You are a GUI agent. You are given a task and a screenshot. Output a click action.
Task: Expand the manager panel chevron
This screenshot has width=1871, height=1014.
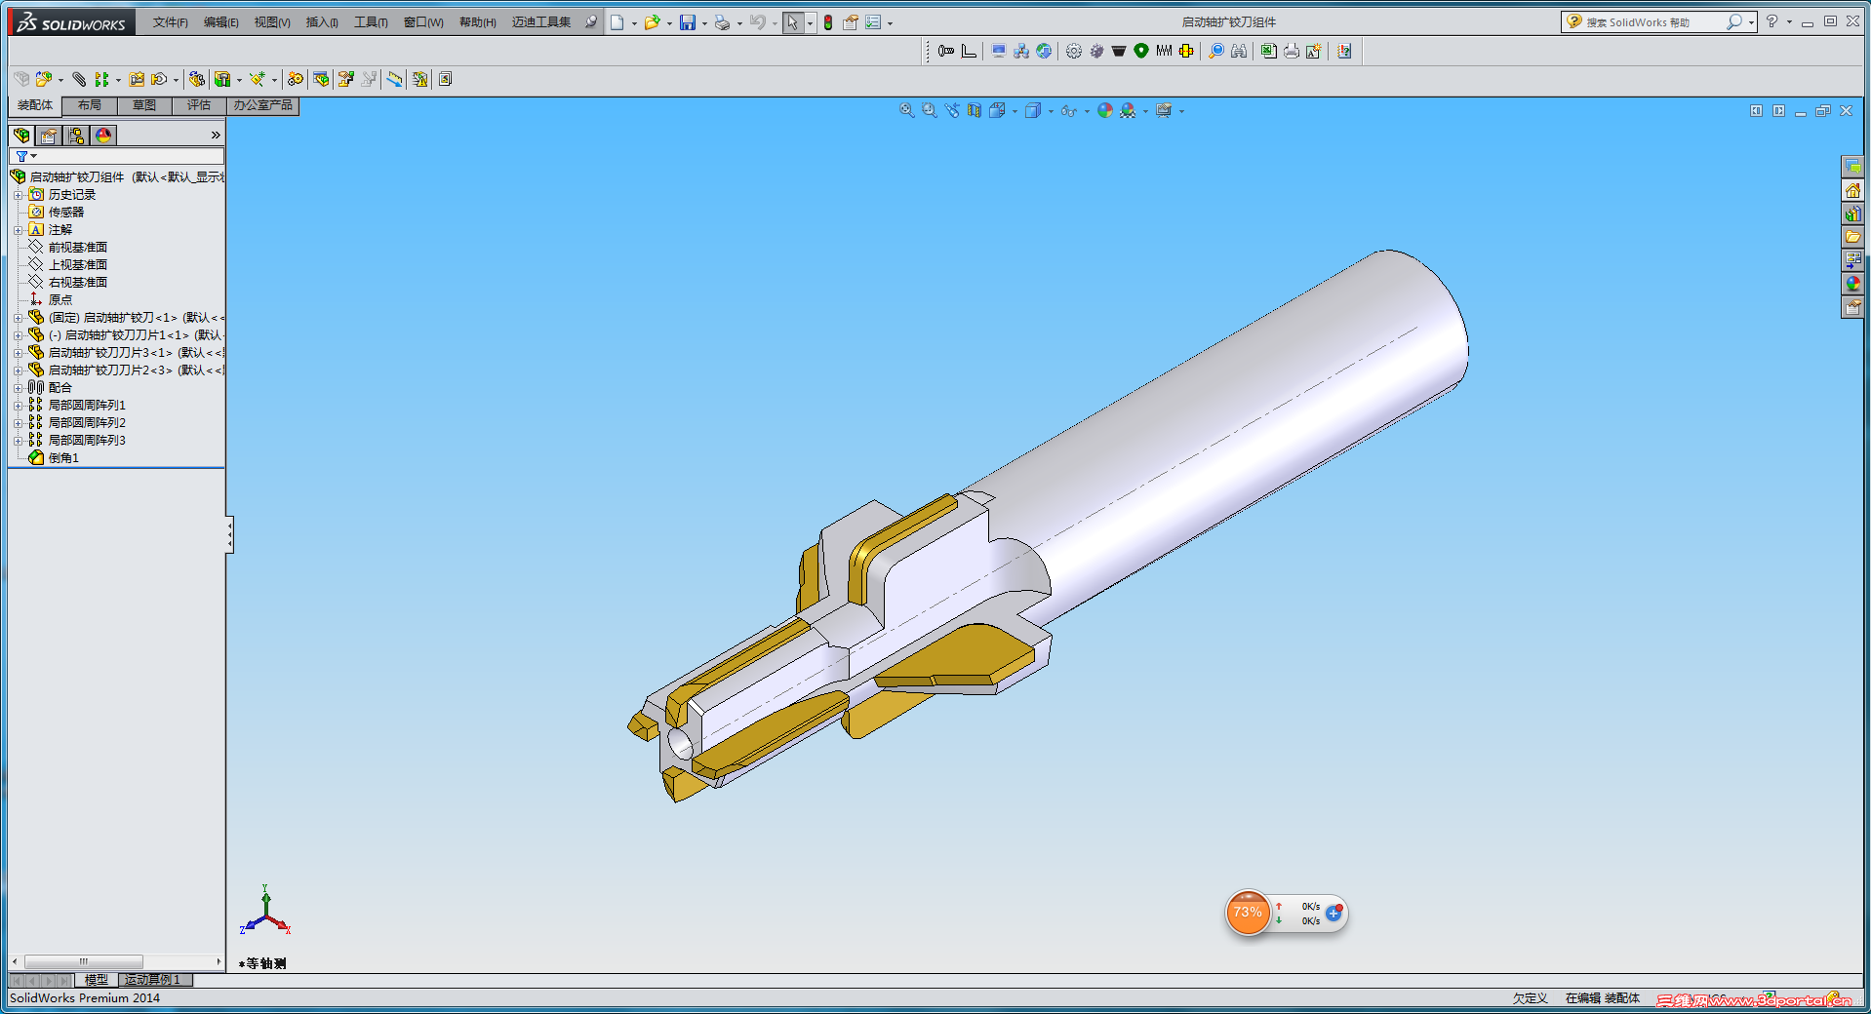(x=216, y=136)
